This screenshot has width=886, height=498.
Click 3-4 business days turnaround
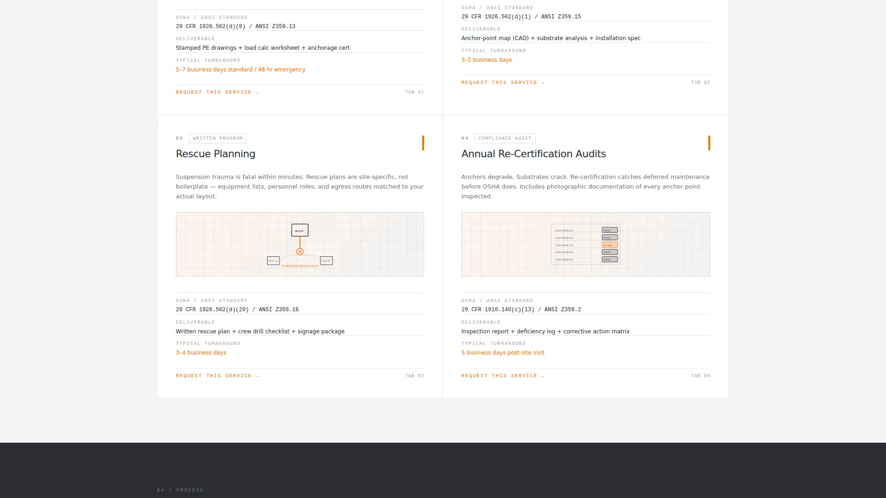pos(201,353)
